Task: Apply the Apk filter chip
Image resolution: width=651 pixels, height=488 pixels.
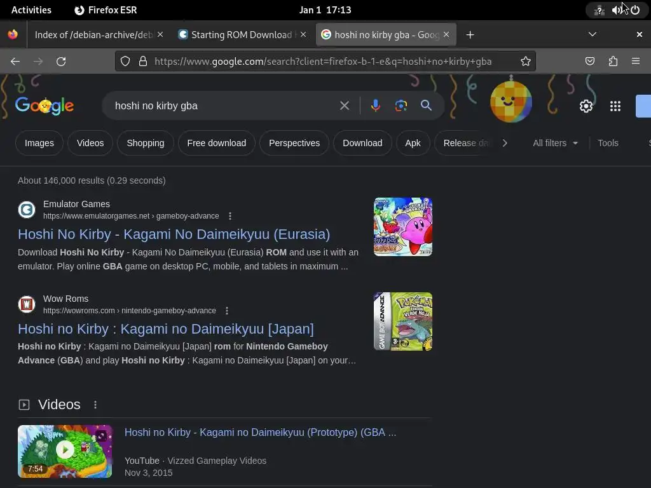Action: (413, 143)
